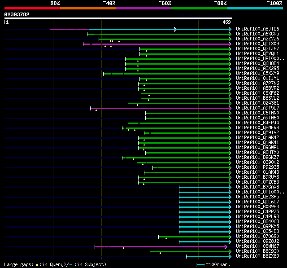Click the Large gaps legend text
Screen dimensions: 287x268
tap(55, 265)
